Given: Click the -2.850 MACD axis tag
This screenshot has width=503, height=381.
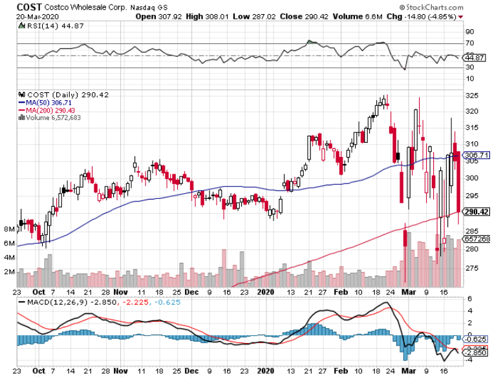Looking at the screenshot, I should 476,353.
